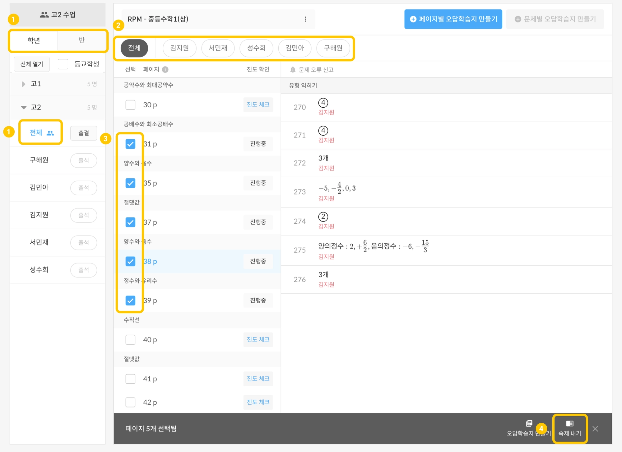Check the 30 p page checkbox
622x452 pixels.
pyautogui.click(x=130, y=105)
